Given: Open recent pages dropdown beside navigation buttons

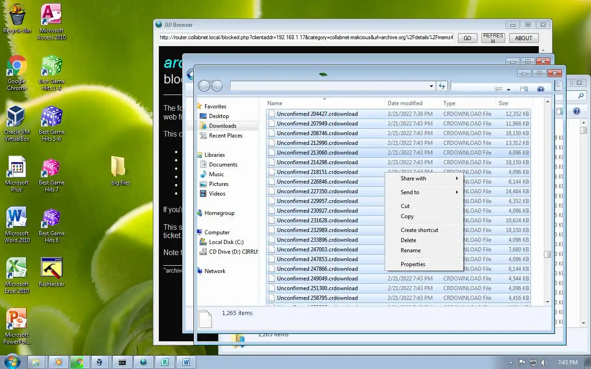Looking at the screenshot, I should click(226, 86).
